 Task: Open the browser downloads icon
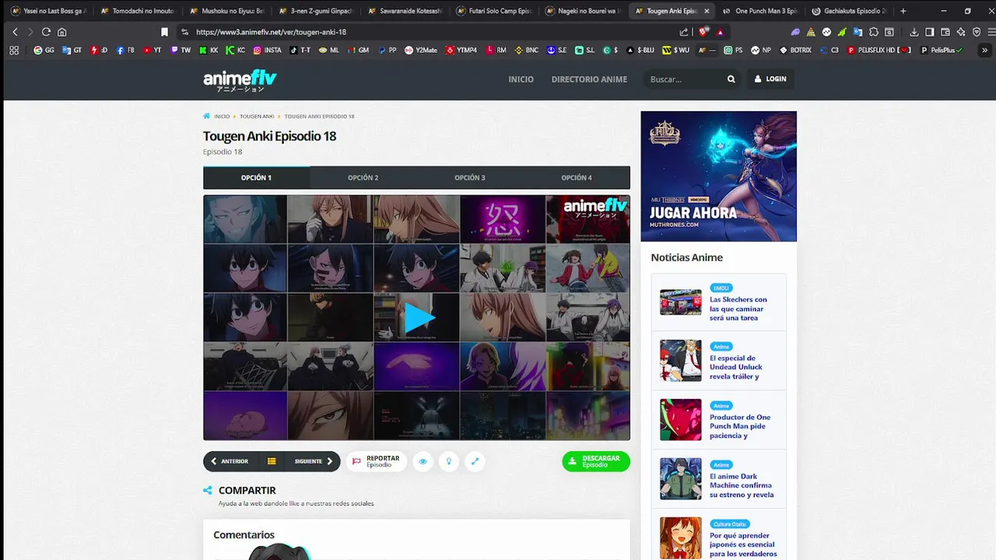coord(914,32)
